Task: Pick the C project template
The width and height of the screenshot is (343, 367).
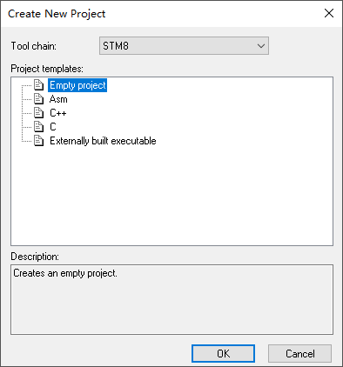Action: point(53,127)
